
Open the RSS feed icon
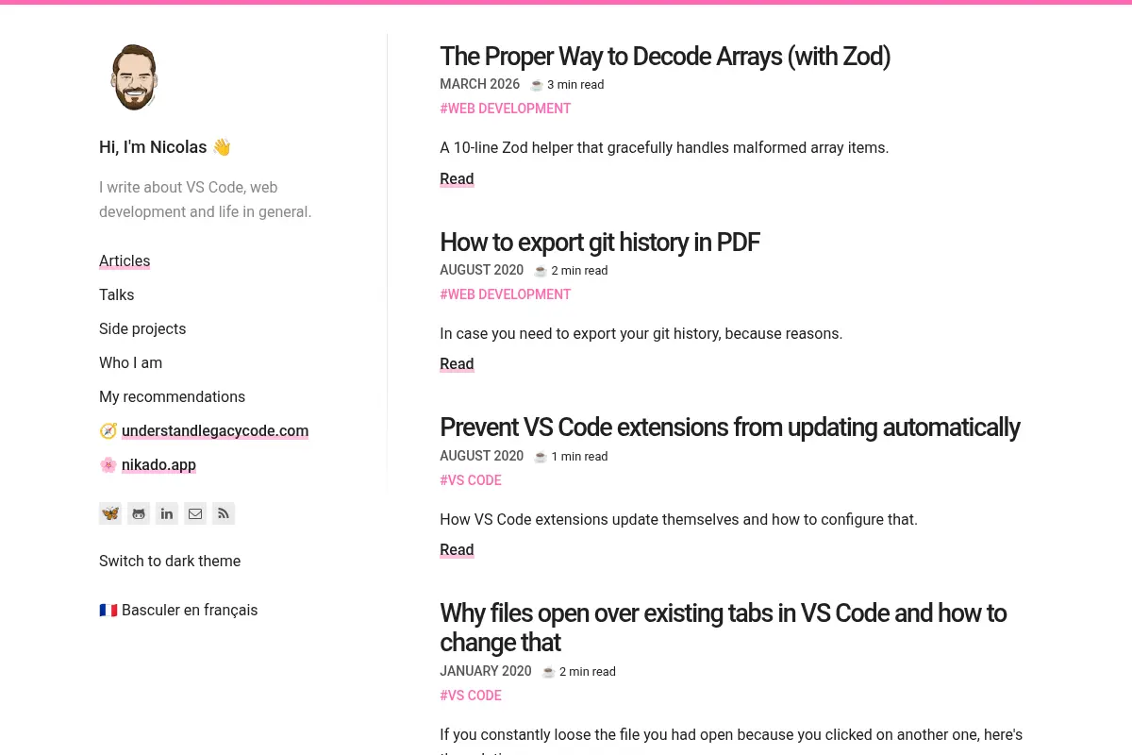224,513
